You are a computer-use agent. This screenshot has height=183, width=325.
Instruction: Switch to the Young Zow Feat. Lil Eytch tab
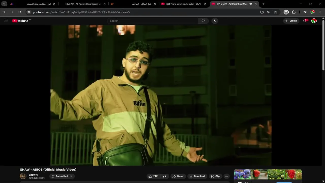(x=184, y=4)
